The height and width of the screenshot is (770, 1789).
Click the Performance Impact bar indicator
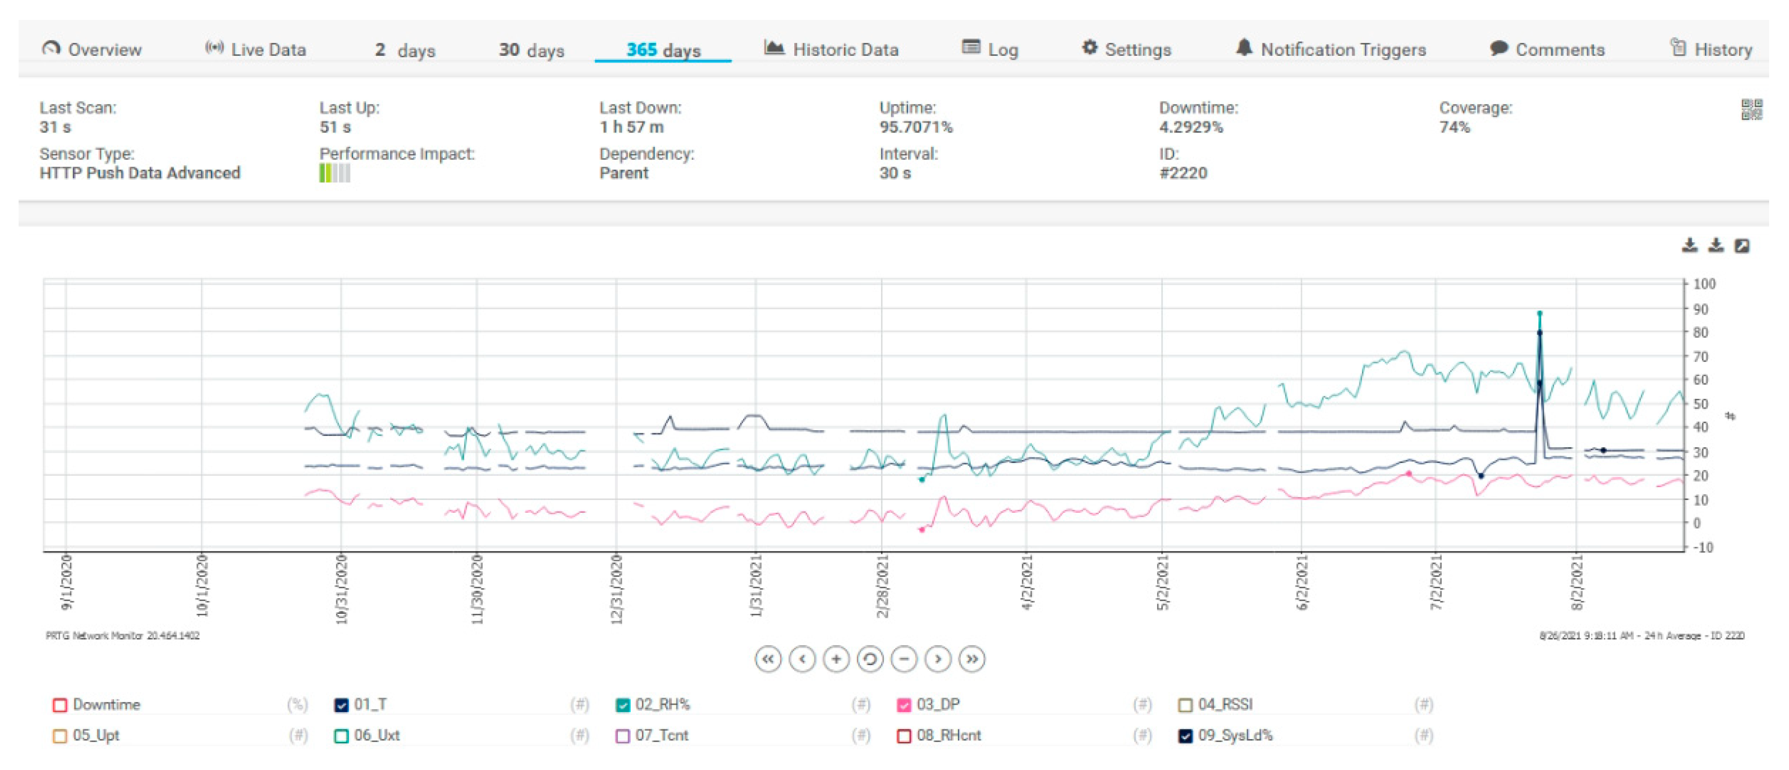pyautogui.click(x=334, y=173)
